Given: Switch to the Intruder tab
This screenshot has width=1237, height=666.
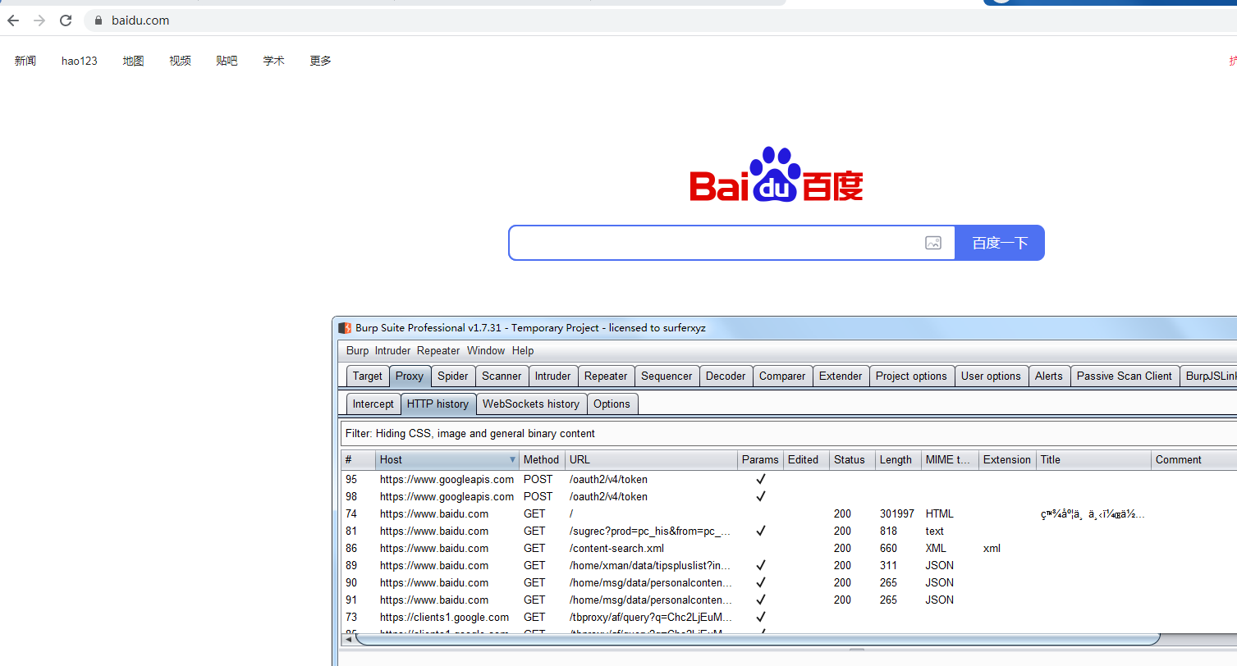Looking at the screenshot, I should (x=552, y=376).
